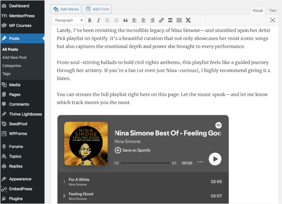Open the Spotify logo in embed
282x204 pixels.
pos(219,125)
